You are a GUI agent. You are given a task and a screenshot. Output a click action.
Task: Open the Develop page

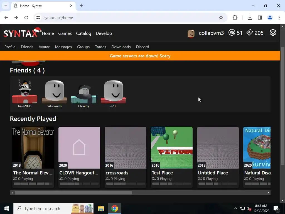pos(104,33)
